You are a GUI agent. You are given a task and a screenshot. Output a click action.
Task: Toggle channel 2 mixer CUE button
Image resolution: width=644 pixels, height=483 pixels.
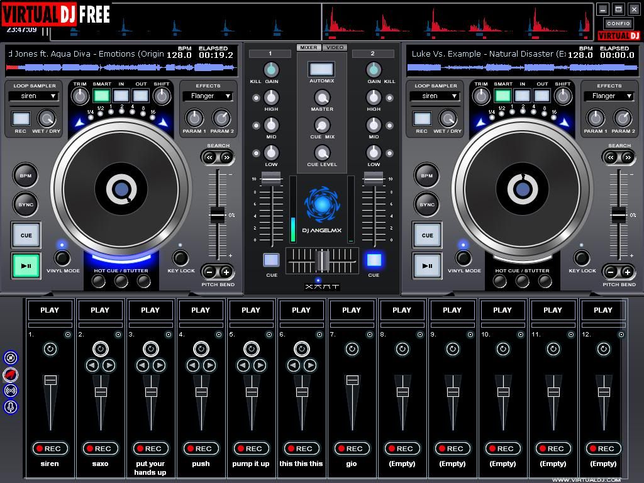pyautogui.click(x=374, y=260)
